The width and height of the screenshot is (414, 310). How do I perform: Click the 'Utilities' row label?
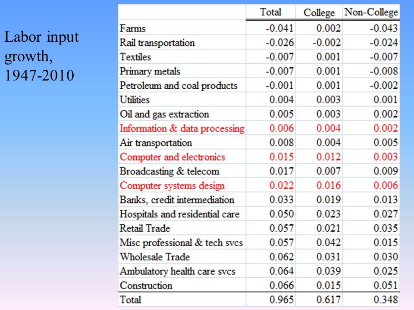click(135, 100)
